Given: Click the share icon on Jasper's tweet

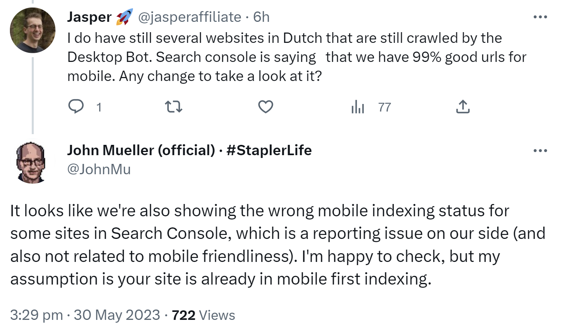Looking at the screenshot, I should click(462, 106).
